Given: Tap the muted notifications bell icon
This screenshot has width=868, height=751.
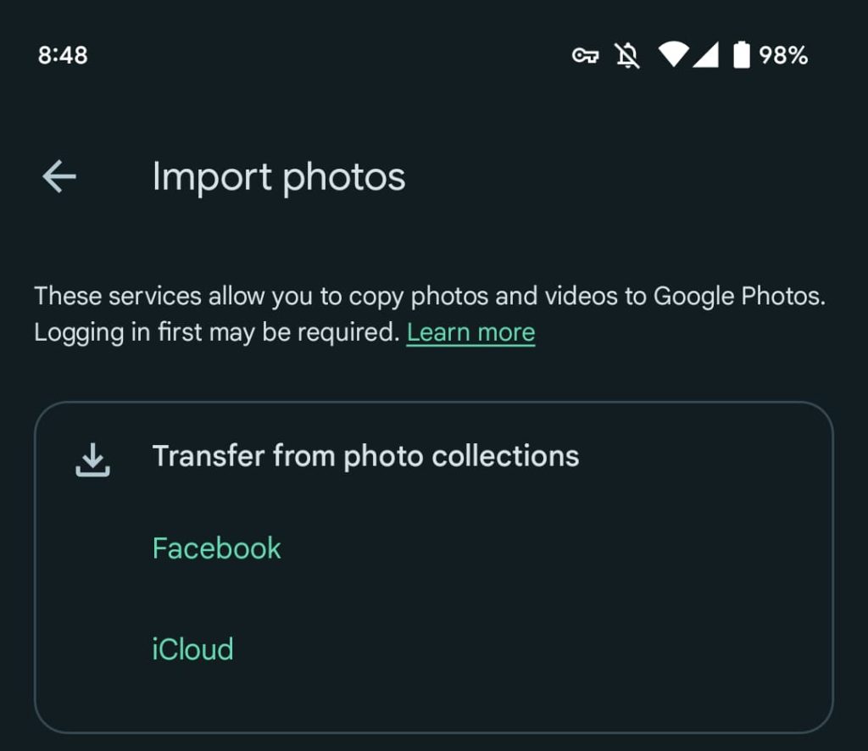Looking at the screenshot, I should tap(627, 56).
